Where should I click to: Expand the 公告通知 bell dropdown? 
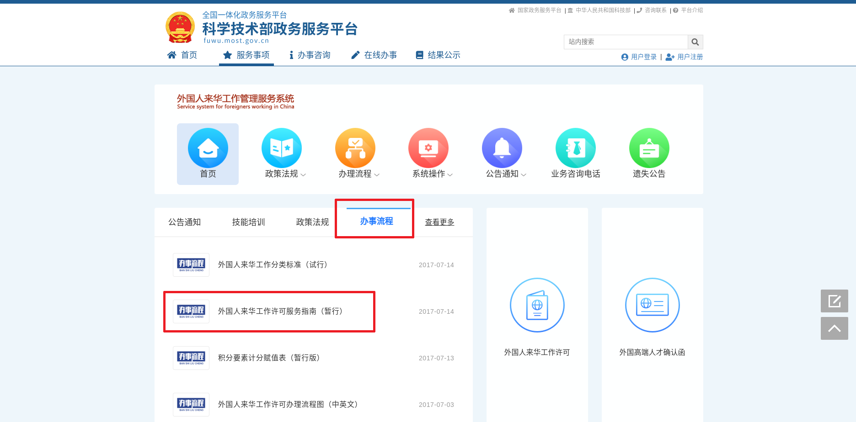(506, 174)
